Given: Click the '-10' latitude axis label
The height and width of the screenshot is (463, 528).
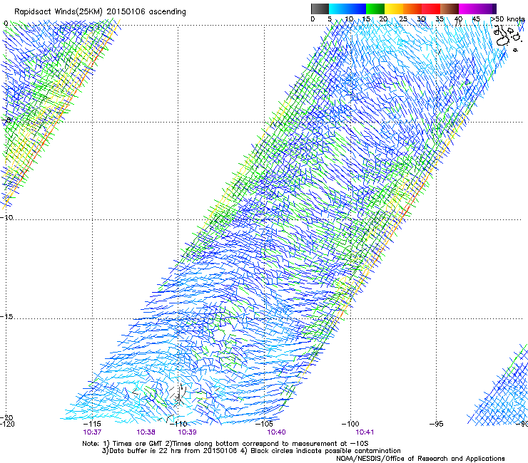Looking at the screenshot, I should [x=6, y=217].
